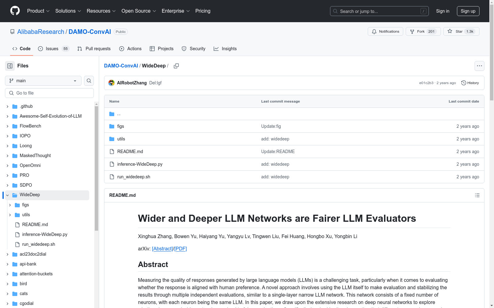Click the Sign up button
The height and width of the screenshot is (308, 494).
click(468, 11)
